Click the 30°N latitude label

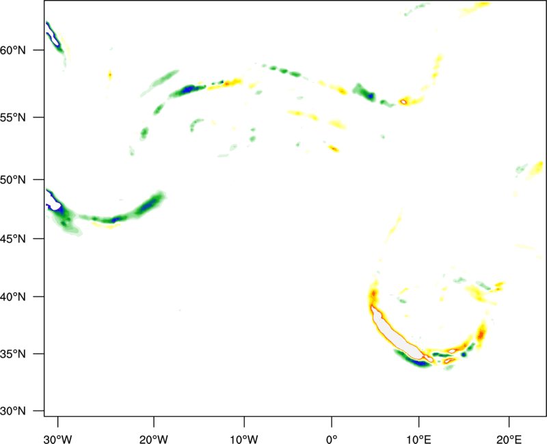(x=13, y=411)
